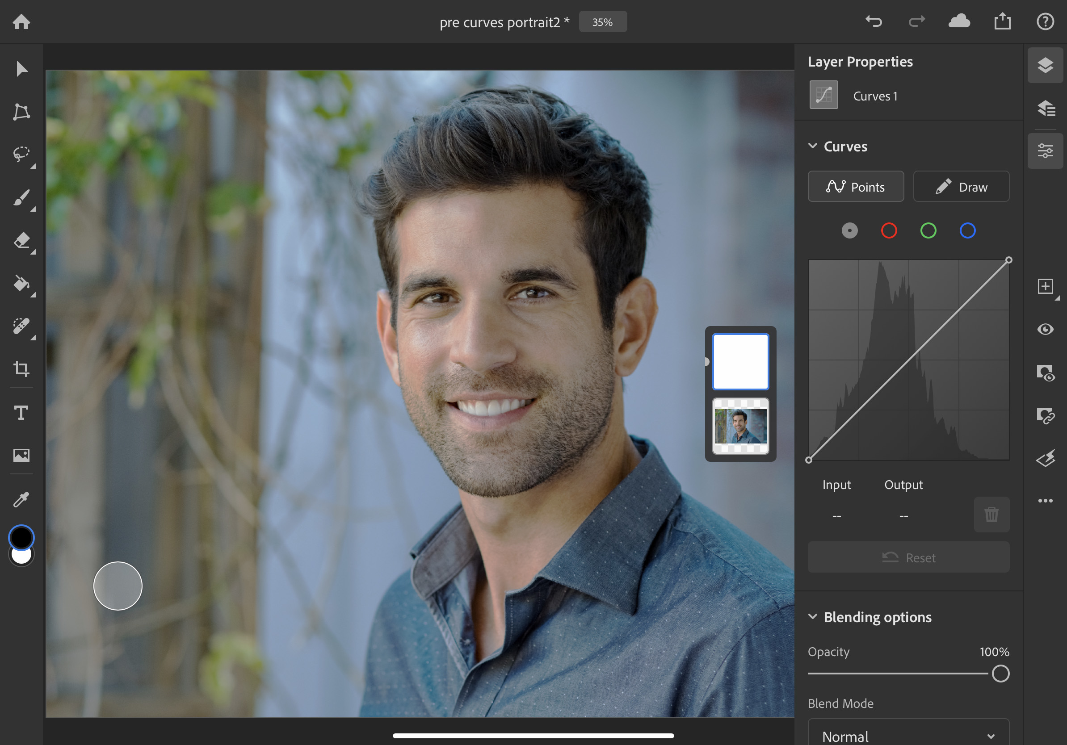The image size is (1067, 745).
Task: Select the Brush tool
Action: pos(21,197)
